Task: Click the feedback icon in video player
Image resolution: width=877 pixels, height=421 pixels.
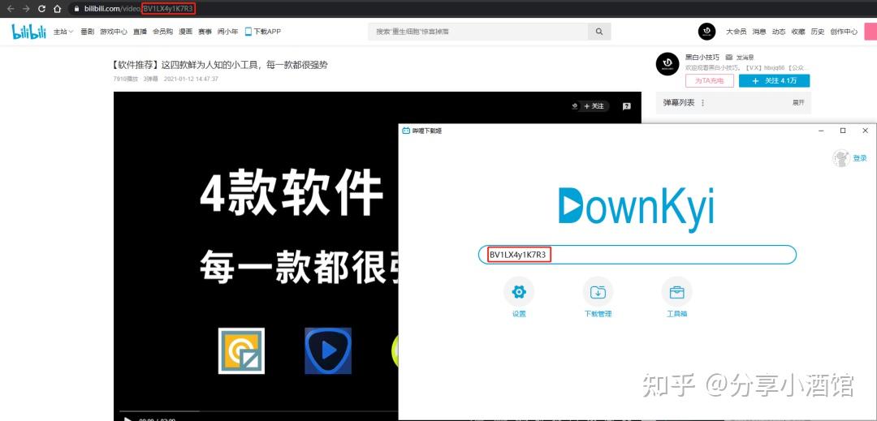Action: [x=626, y=106]
